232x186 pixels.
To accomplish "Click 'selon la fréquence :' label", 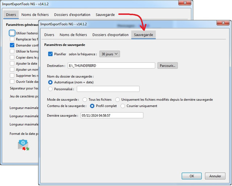I will pos(83,54).
